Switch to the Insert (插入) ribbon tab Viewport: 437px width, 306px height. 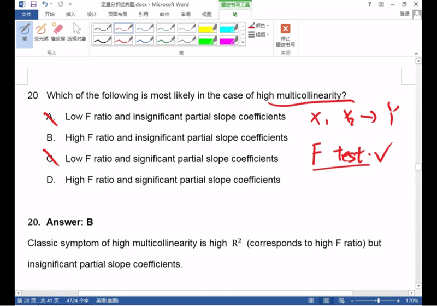(x=70, y=15)
